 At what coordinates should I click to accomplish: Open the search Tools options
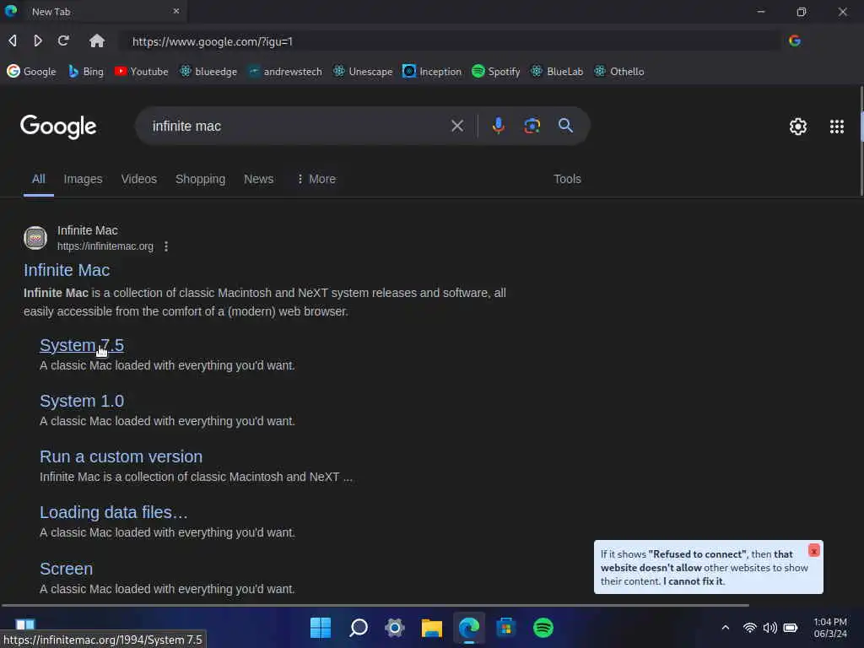point(567,179)
